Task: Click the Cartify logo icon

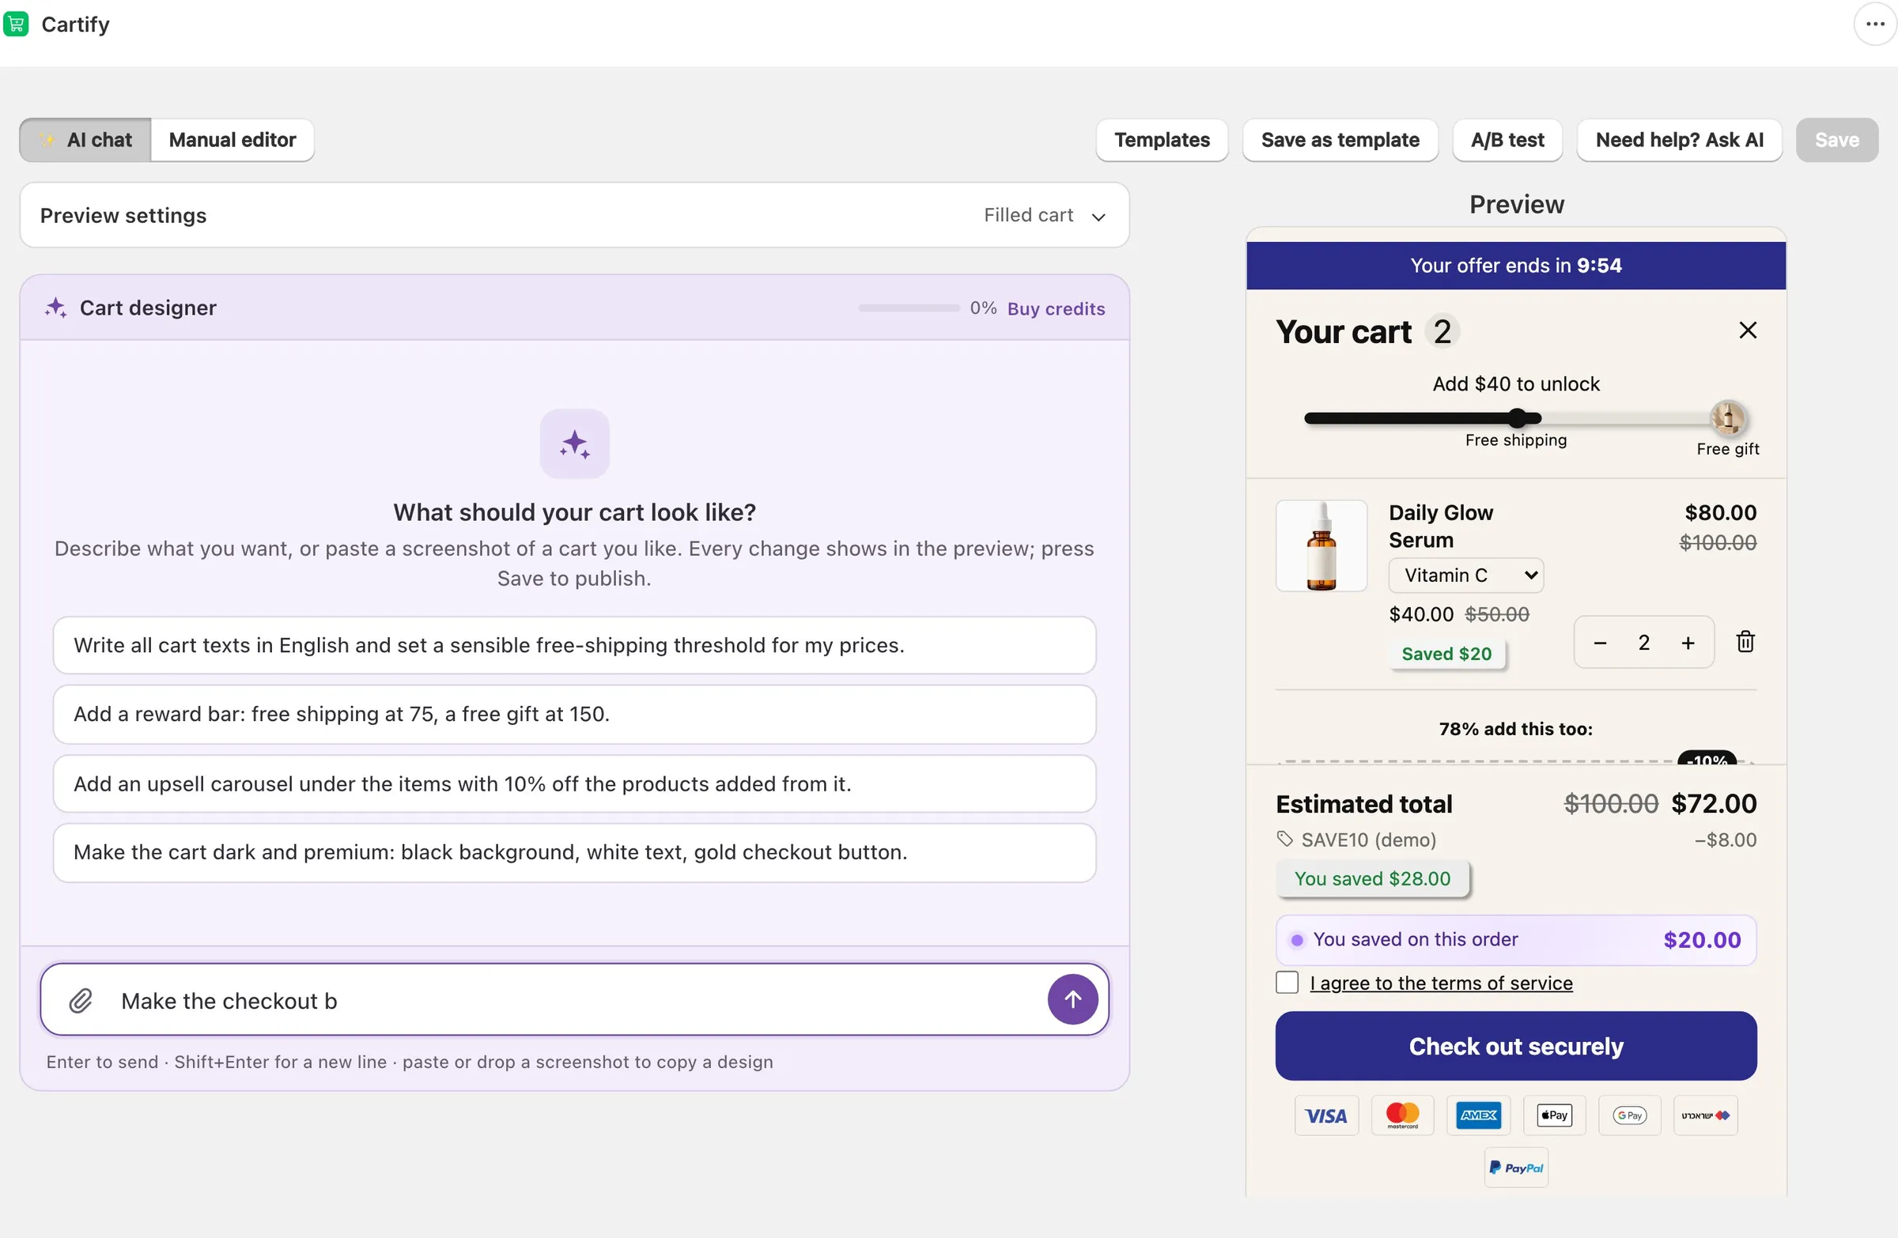Action: (16, 24)
